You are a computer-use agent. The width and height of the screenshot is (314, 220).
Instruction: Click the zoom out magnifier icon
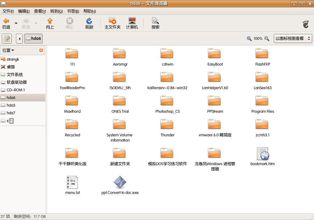tap(249, 38)
